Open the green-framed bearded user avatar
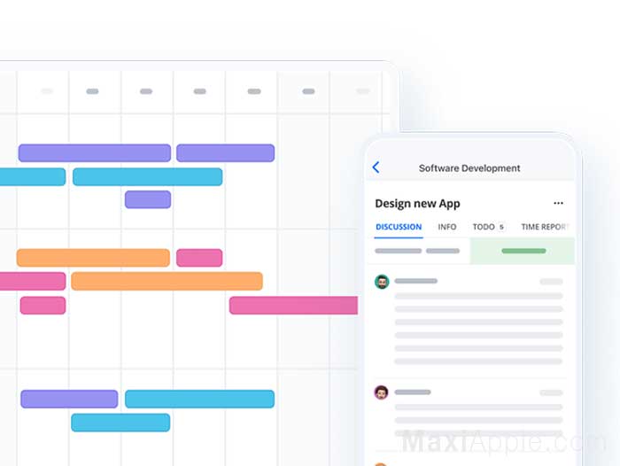The image size is (620, 466). [382, 282]
